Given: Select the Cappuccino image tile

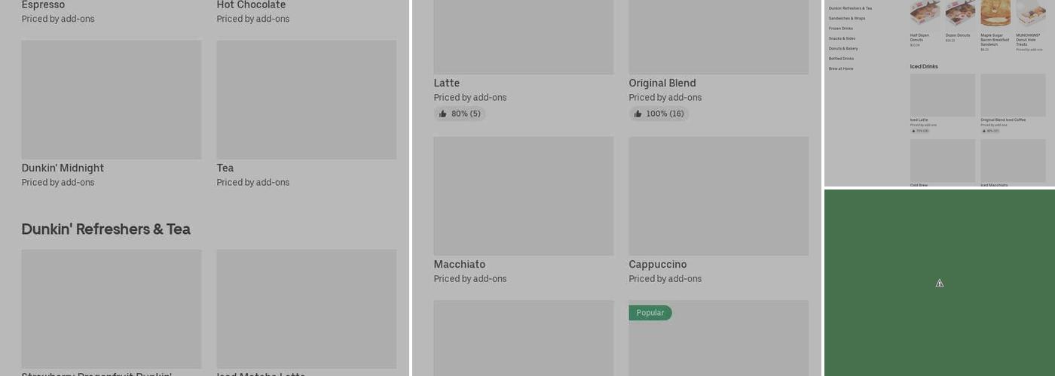Looking at the screenshot, I should tap(718, 196).
